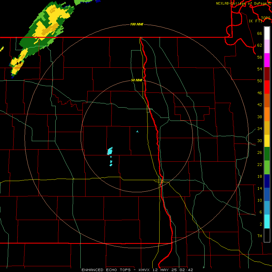The height and width of the screenshot is (272, 272).
Task: Click the magenta legend swatch
Action: tap(267, 60)
